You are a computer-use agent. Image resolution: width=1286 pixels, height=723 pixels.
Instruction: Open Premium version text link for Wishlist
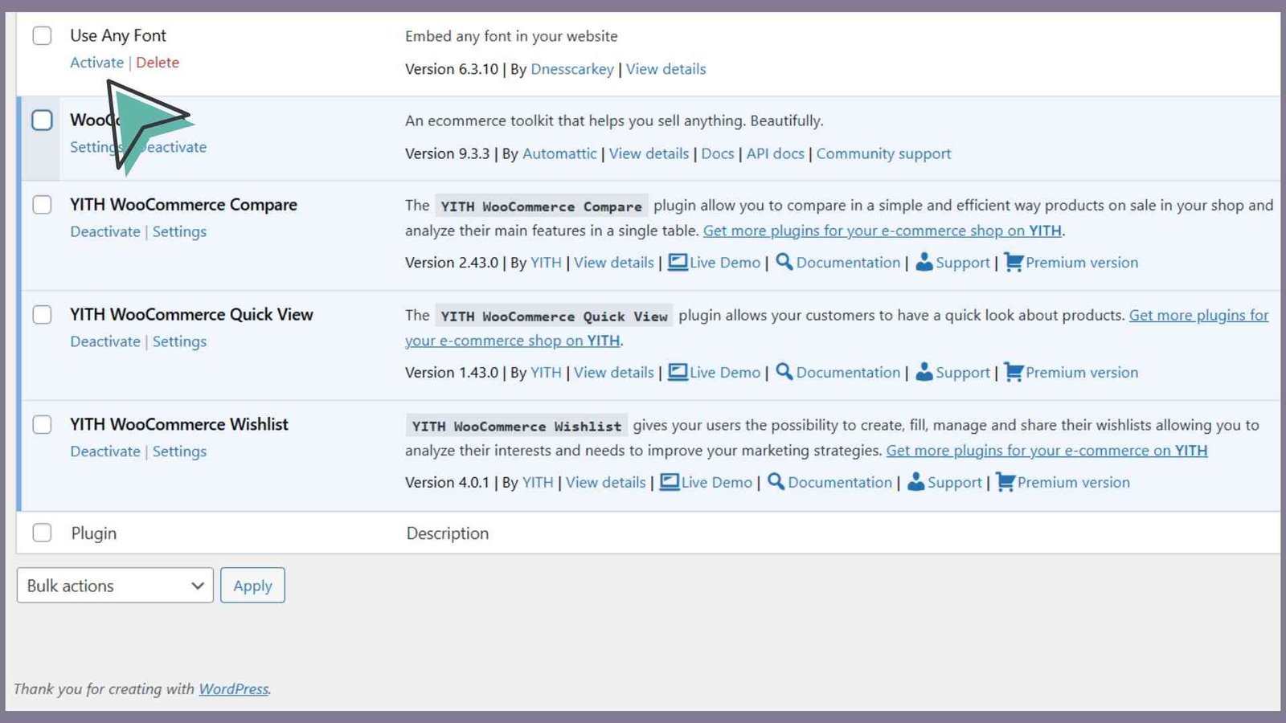pos(1074,483)
